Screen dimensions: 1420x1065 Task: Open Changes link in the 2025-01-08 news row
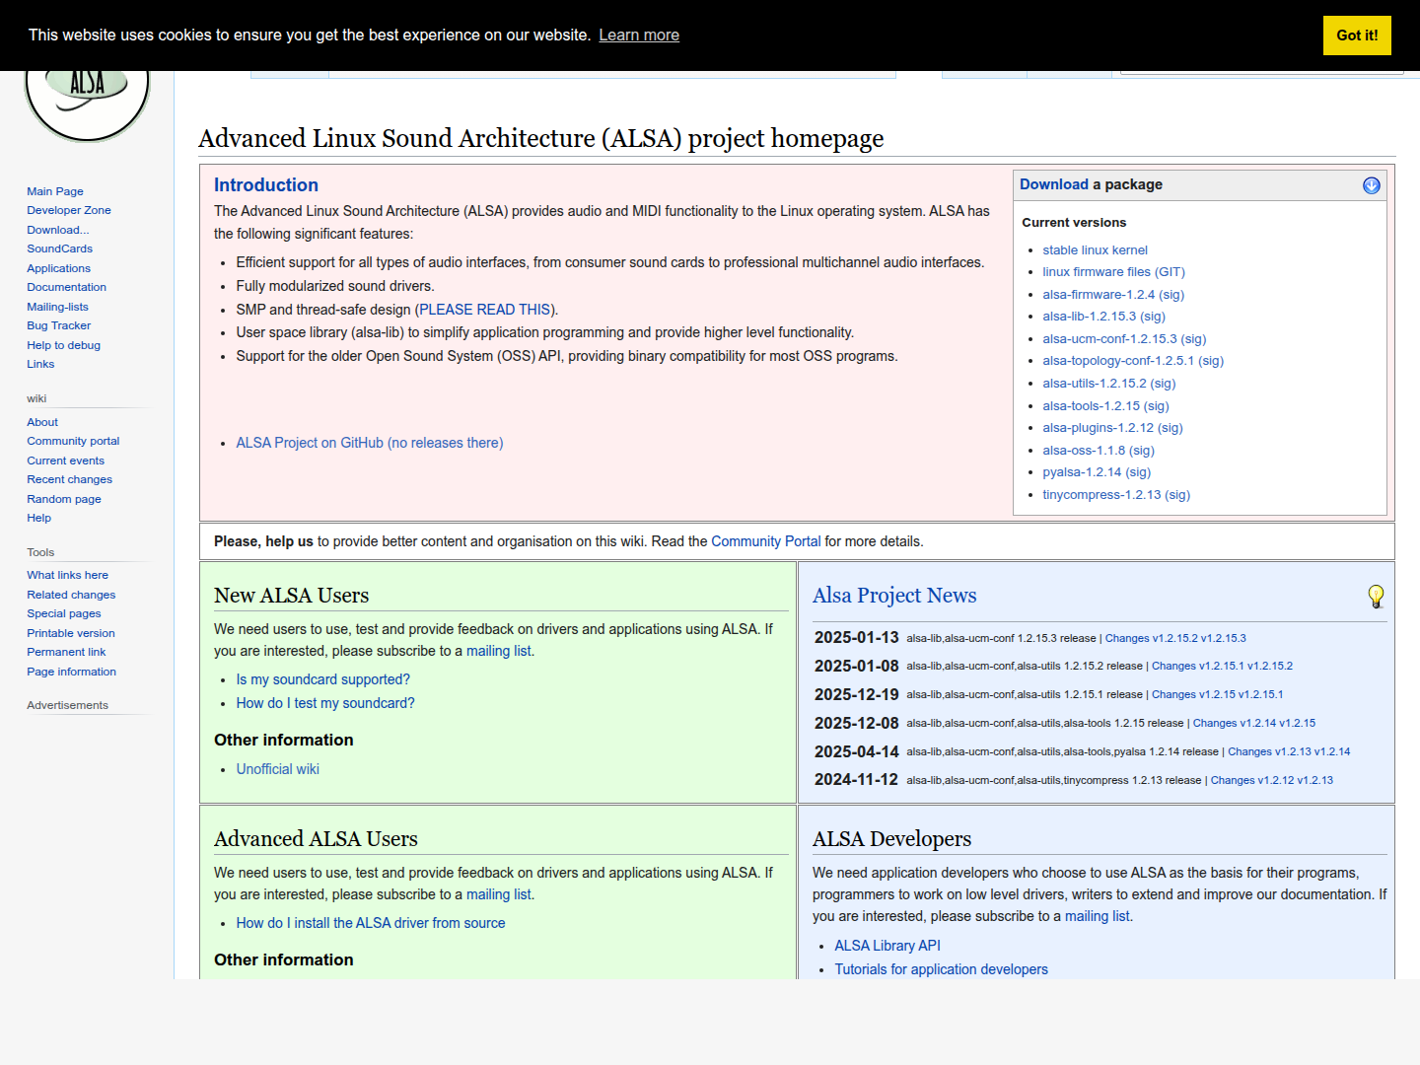[x=1223, y=667]
